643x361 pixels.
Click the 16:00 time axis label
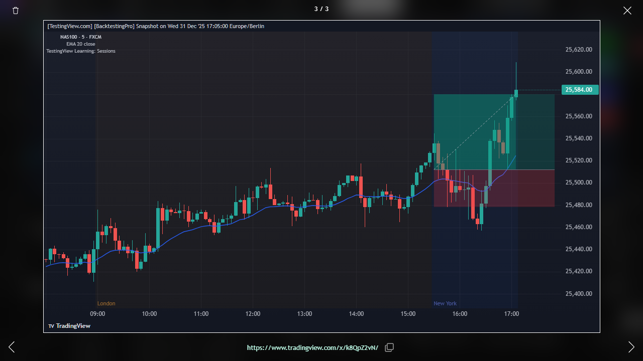460,314
